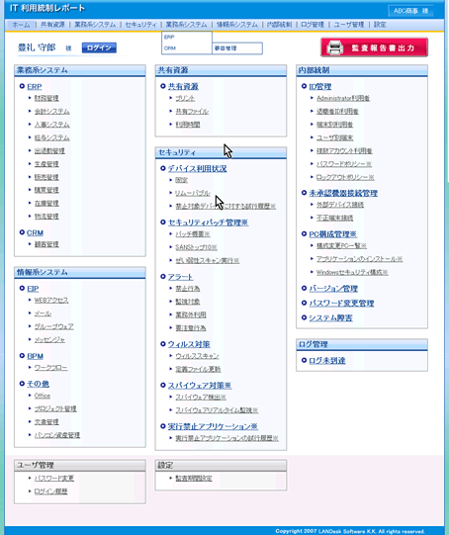Open the 未承認機器接続管理 link
The image size is (449, 535).
pos(343,193)
